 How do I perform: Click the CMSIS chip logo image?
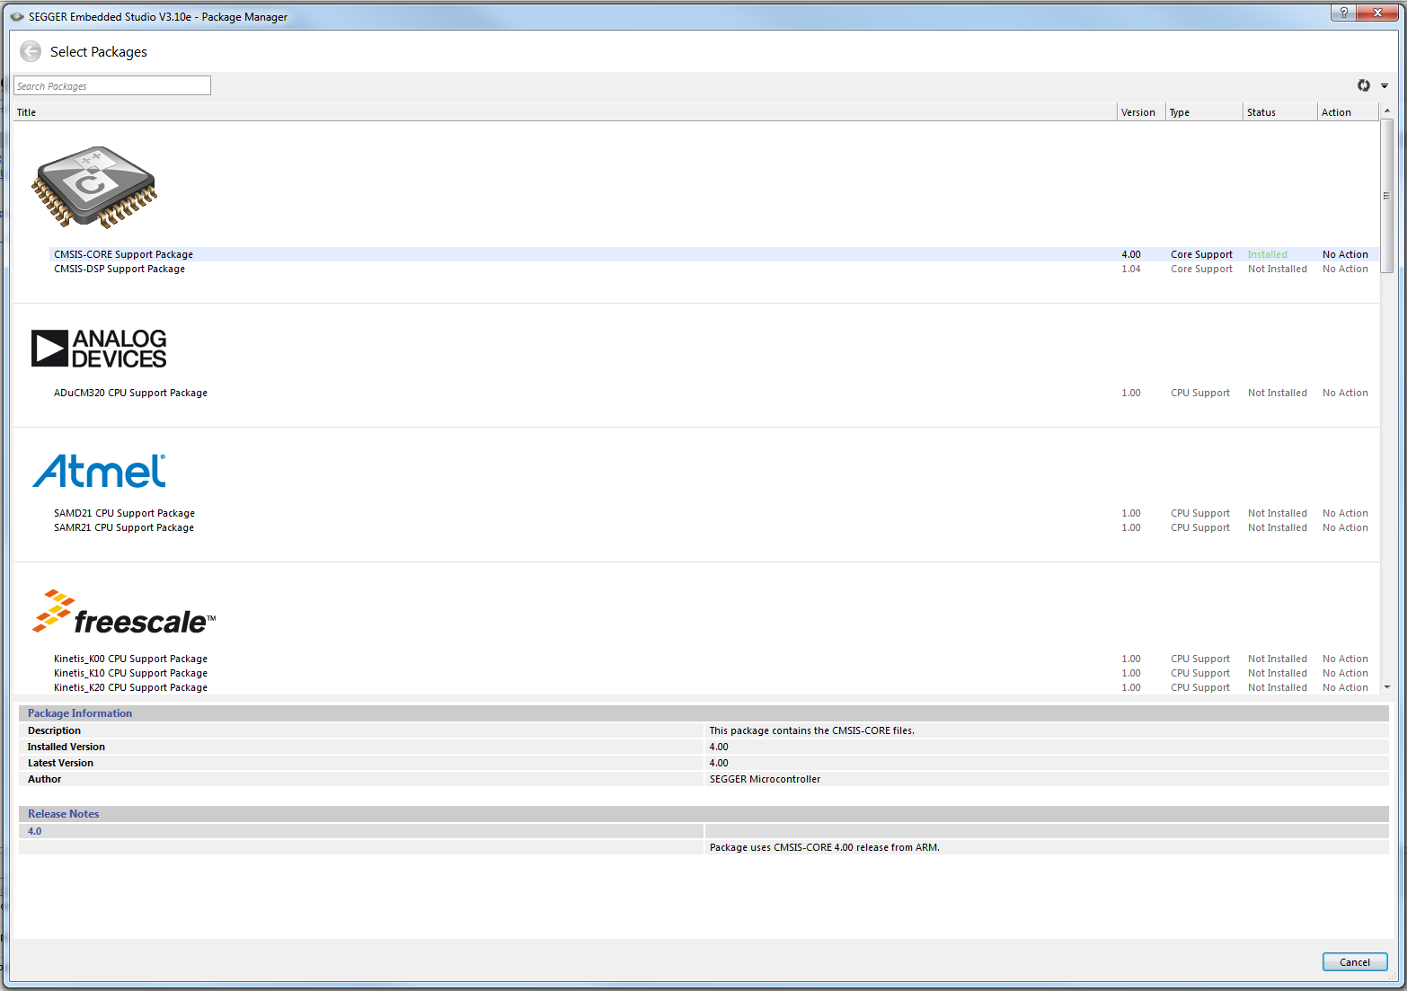pos(94,187)
